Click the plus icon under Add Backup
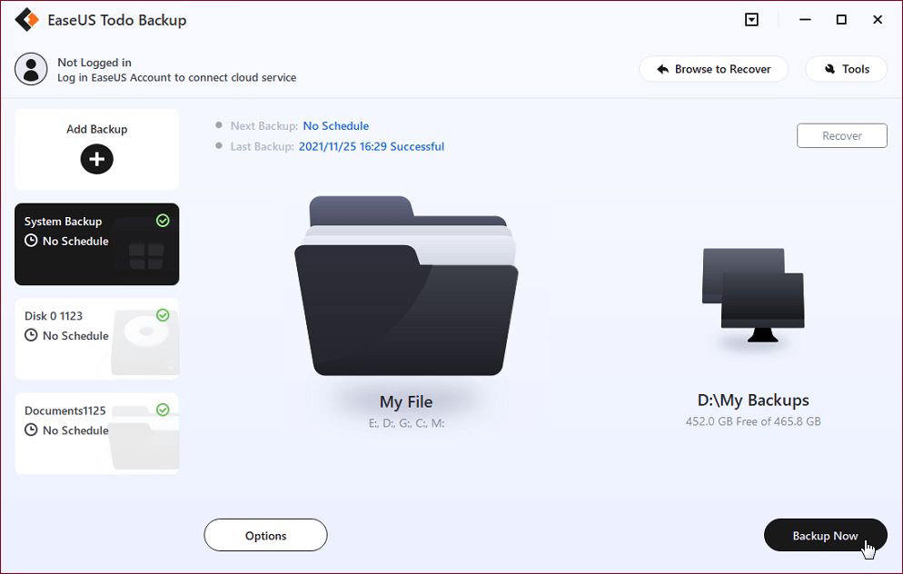The width and height of the screenshot is (903, 574). click(96, 159)
